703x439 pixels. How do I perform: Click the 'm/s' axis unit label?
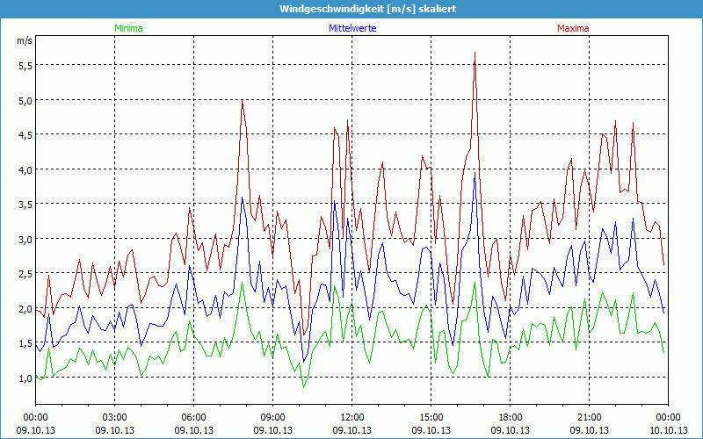(x=25, y=40)
